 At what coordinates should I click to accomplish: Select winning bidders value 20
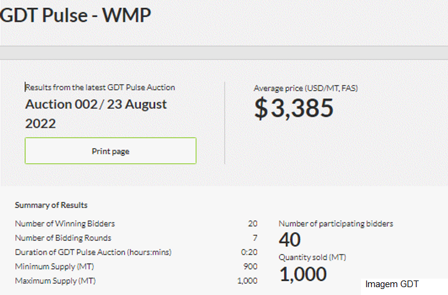click(x=252, y=224)
